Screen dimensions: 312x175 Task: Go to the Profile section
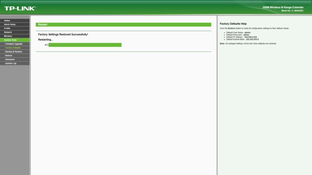click(7, 28)
